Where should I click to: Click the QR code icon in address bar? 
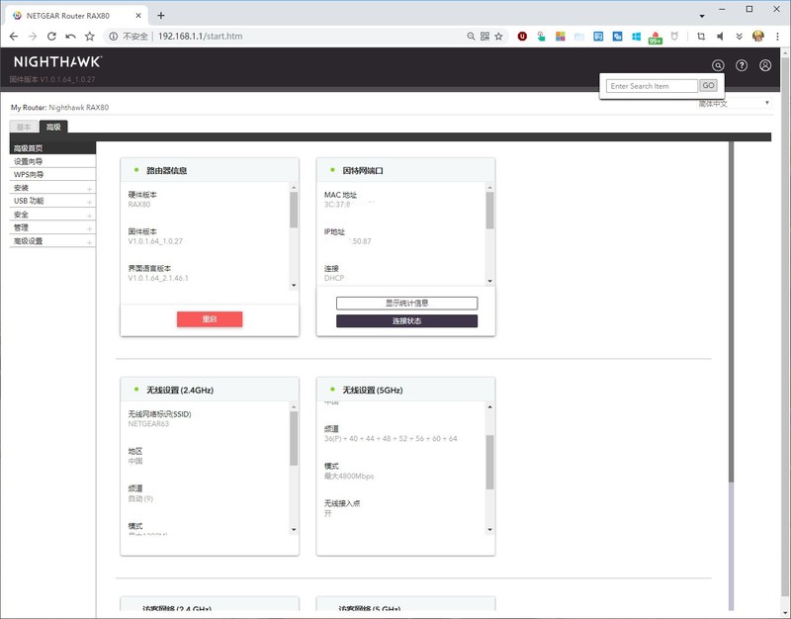(484, 37)
